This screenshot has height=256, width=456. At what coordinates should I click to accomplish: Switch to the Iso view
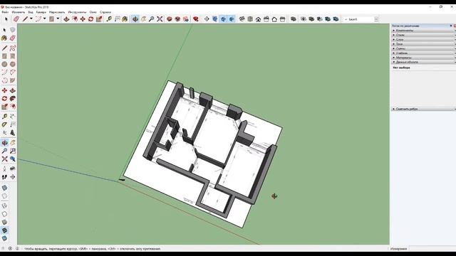point(242,19)
